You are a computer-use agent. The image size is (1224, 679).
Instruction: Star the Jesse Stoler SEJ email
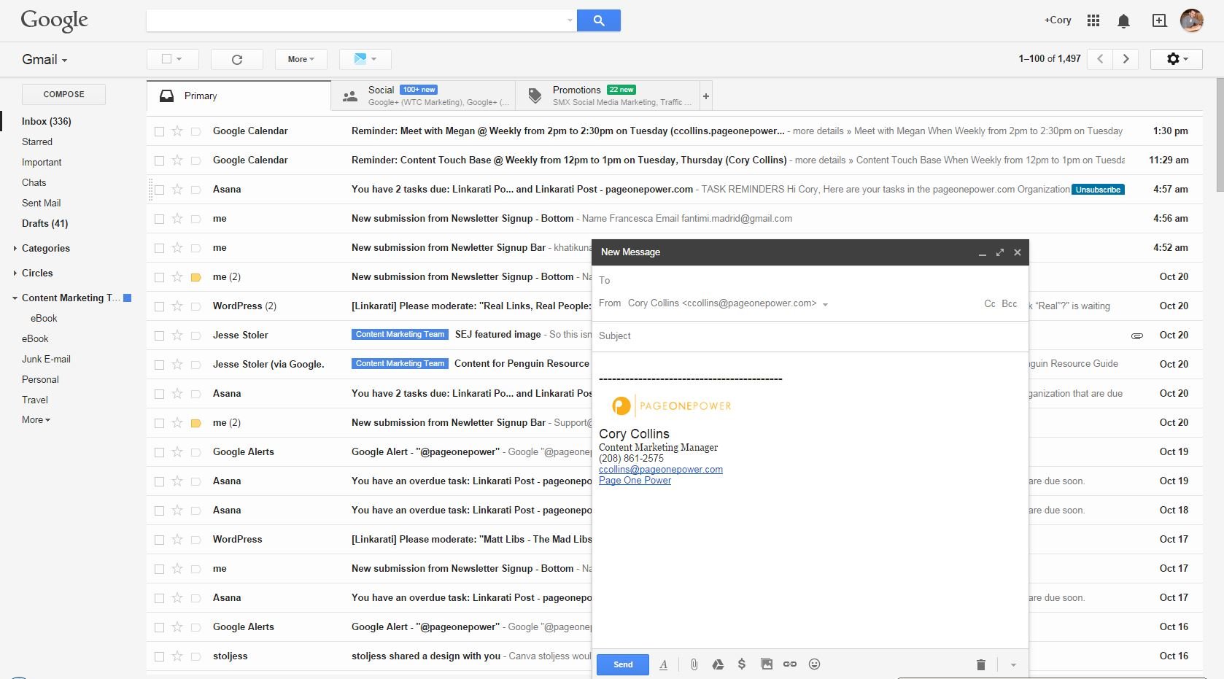pyautogui.click(x=177, y=335)
